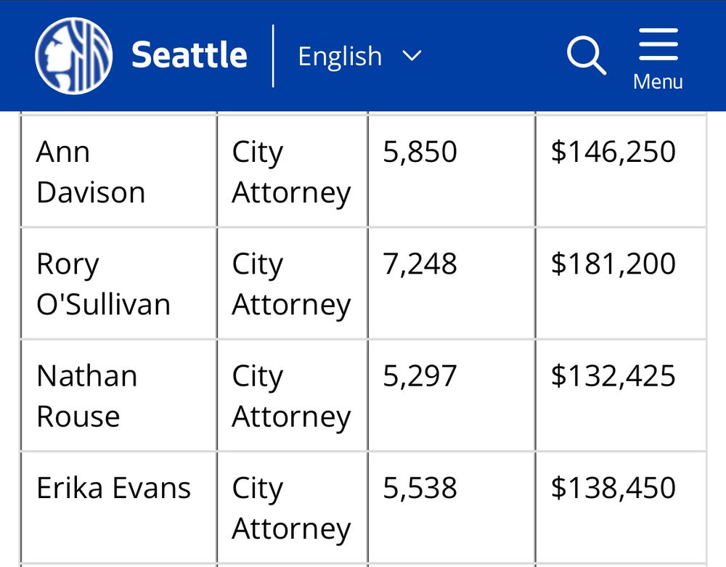
Task: Select the Erika Evans name cell
Action: 119,507
